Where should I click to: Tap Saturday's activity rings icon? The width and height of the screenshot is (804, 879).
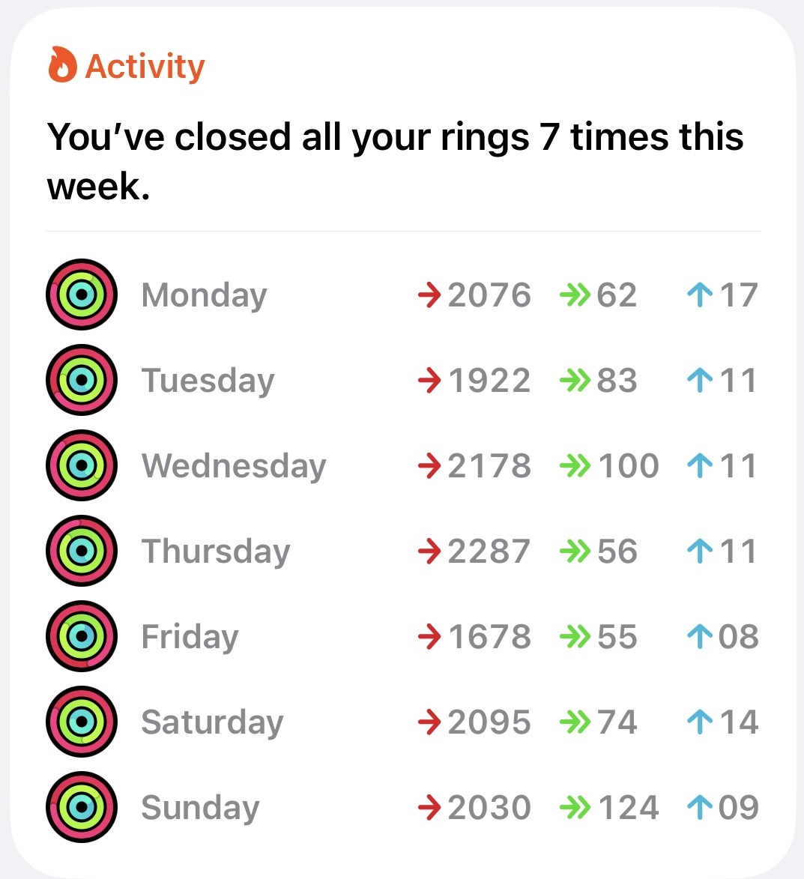coord(82,722)
